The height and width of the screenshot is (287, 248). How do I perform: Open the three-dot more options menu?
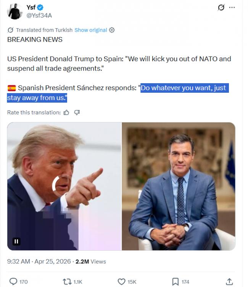tap(232, 8)
